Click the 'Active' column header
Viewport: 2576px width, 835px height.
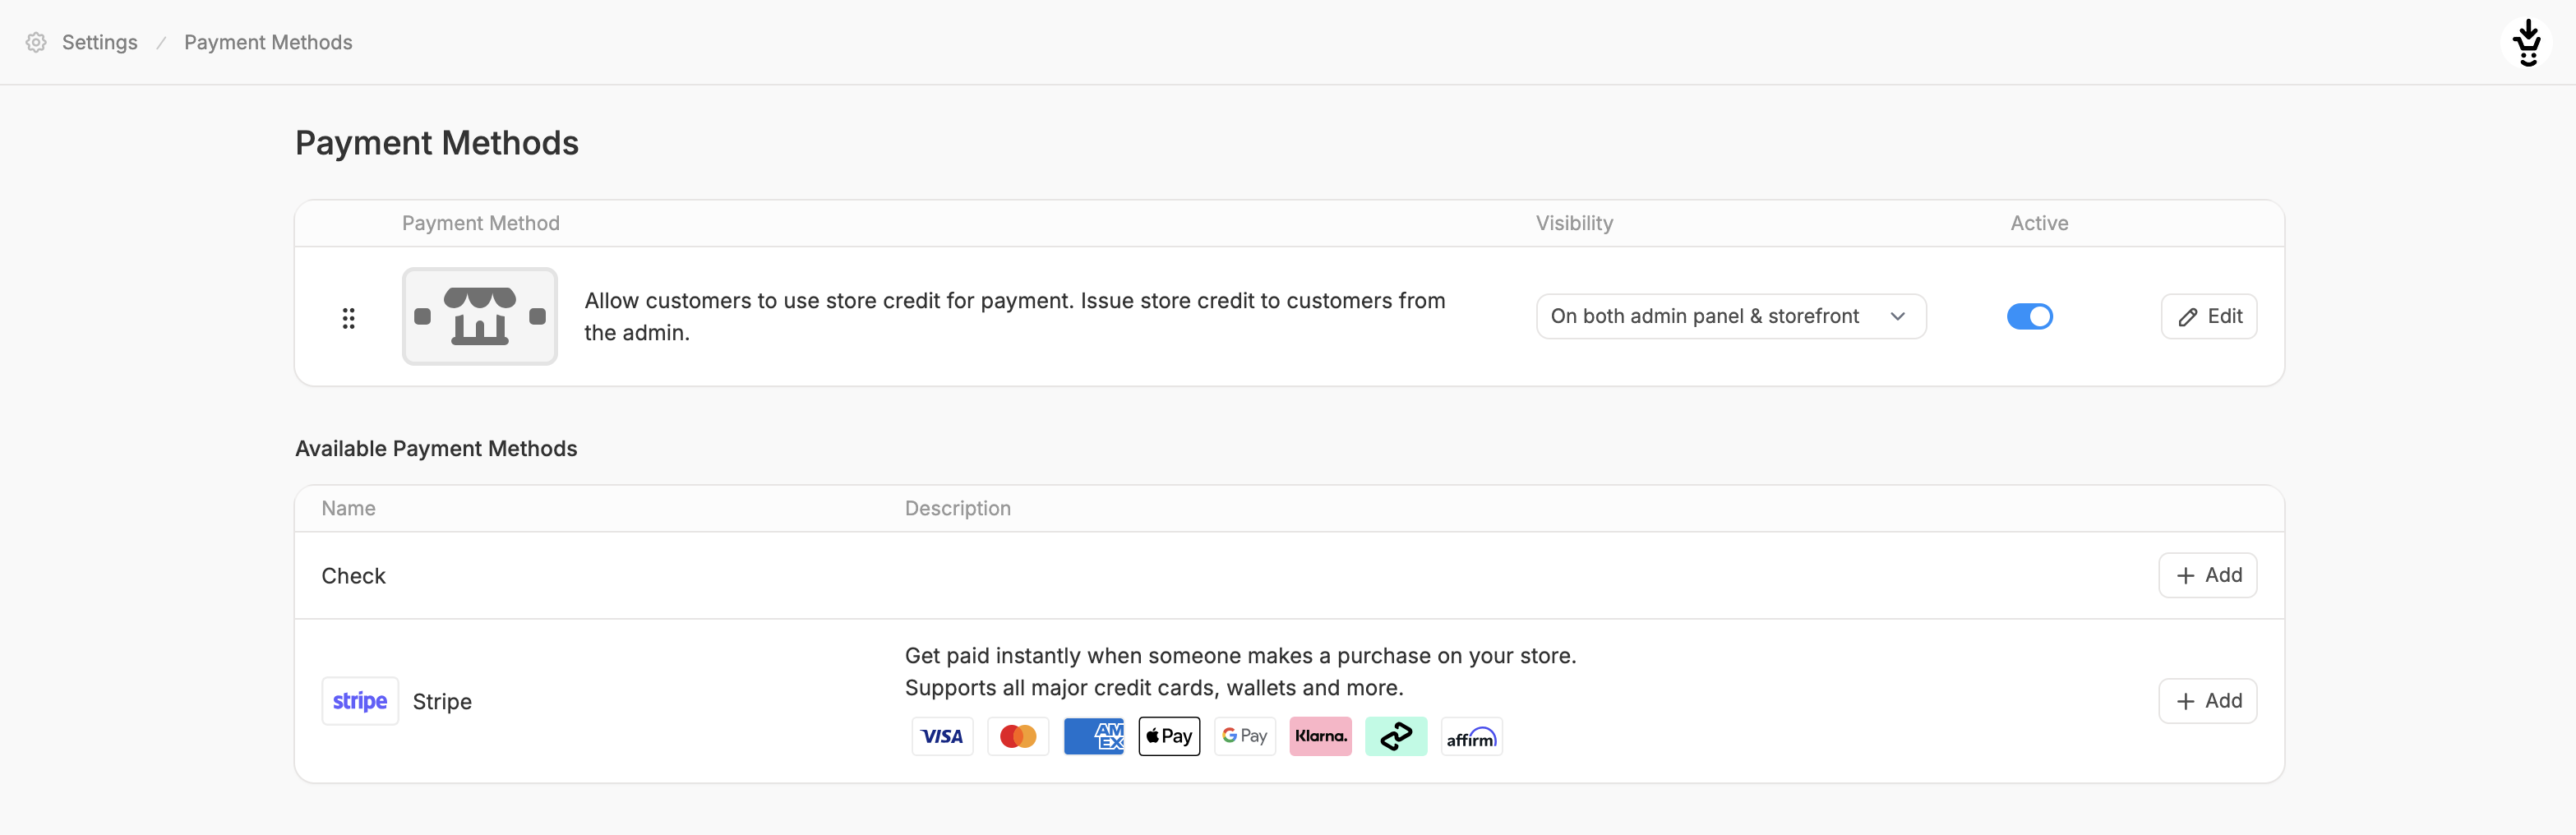pos(2039,223)
